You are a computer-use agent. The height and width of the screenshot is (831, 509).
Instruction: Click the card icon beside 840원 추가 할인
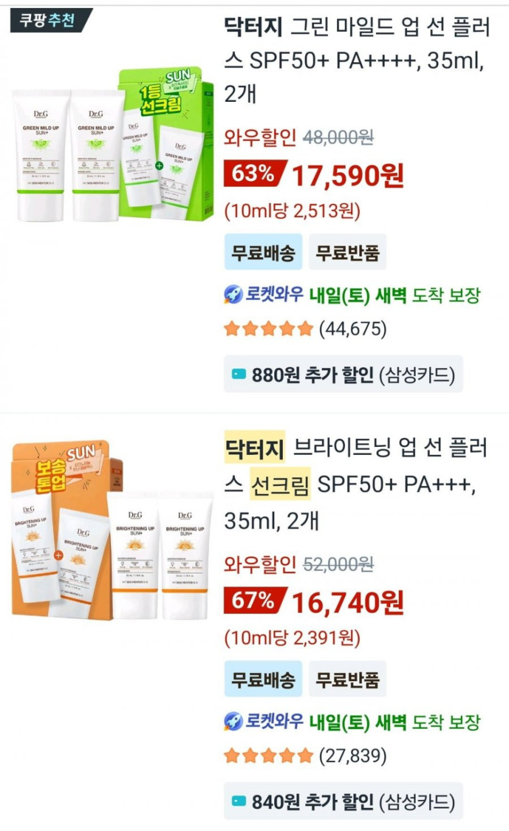pos(239,801)
